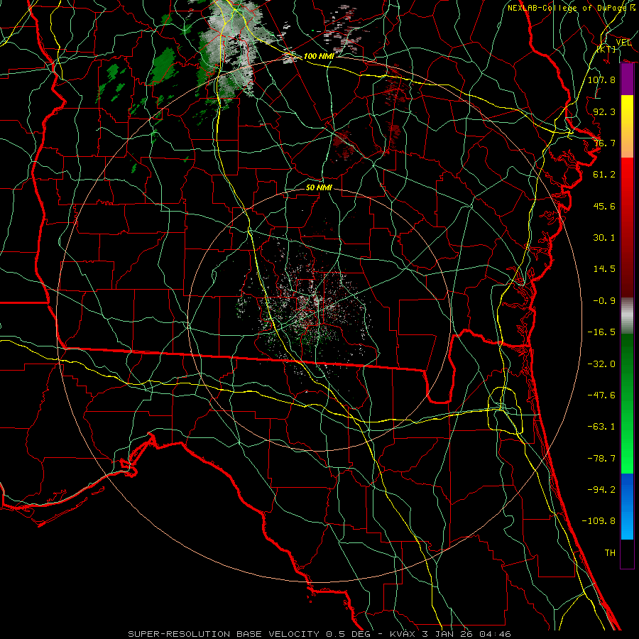Click the NEXLAB-College of DuPage label
Screen dimensions: 639x639
click(568, 8)
